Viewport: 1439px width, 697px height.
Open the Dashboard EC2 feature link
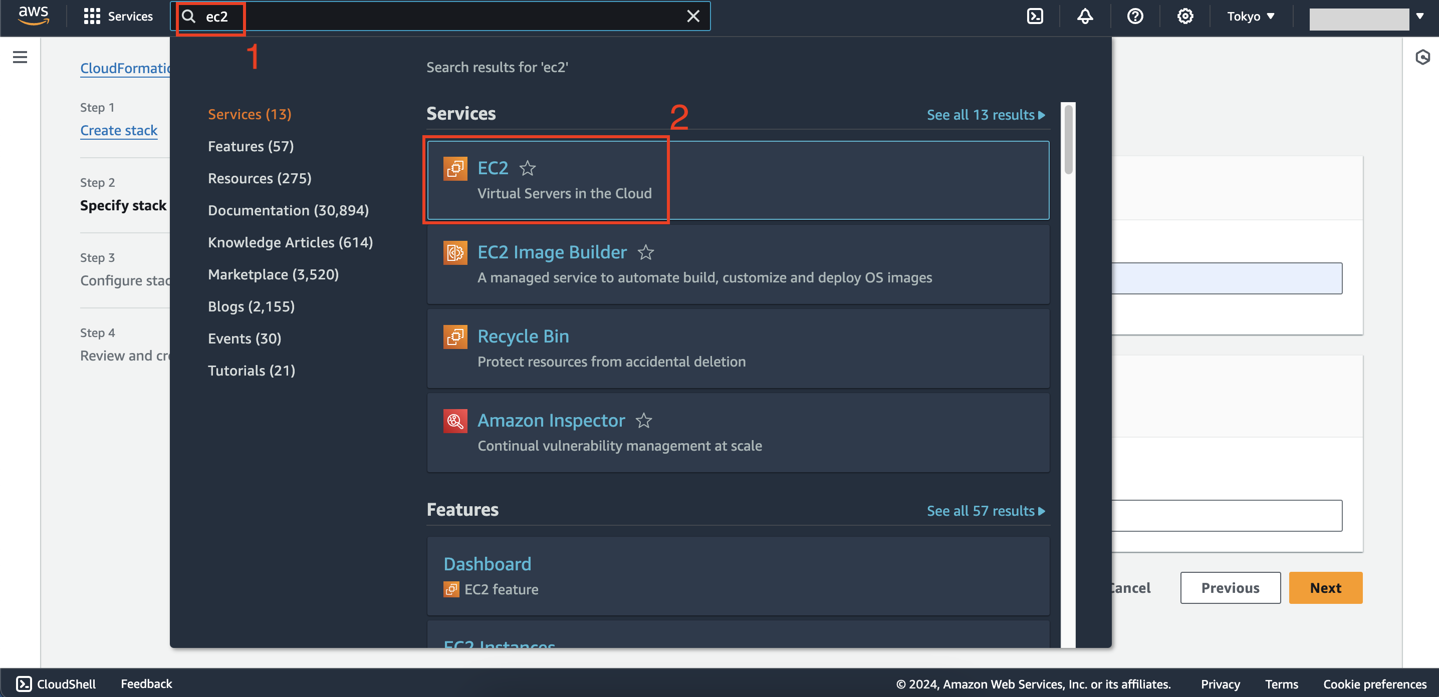(x=487, y=564)
